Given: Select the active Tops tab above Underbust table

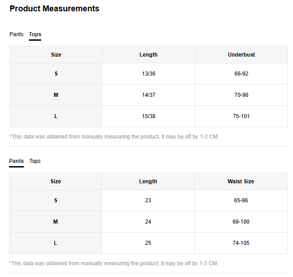Looking at the screenshot, I should pyautogui.click(x=35, y=34).
